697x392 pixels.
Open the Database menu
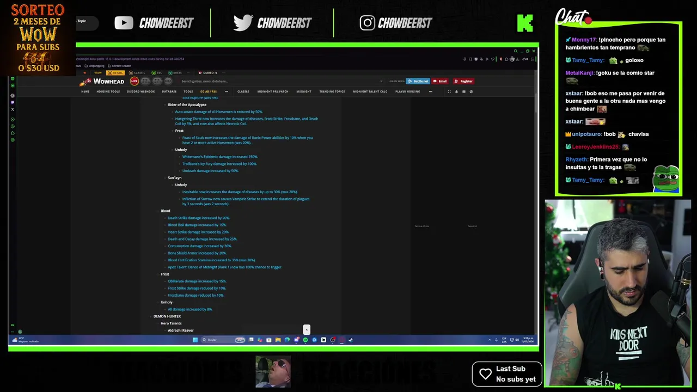[x=169, y=91]
